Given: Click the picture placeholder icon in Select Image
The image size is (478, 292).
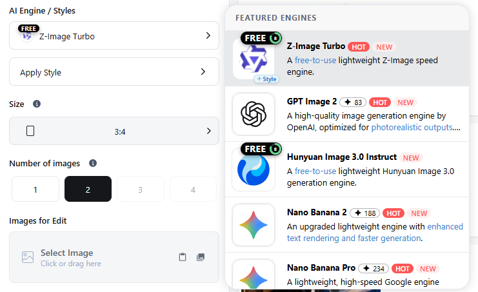Looking at the screenshot, I should click(x=28, y=257).
